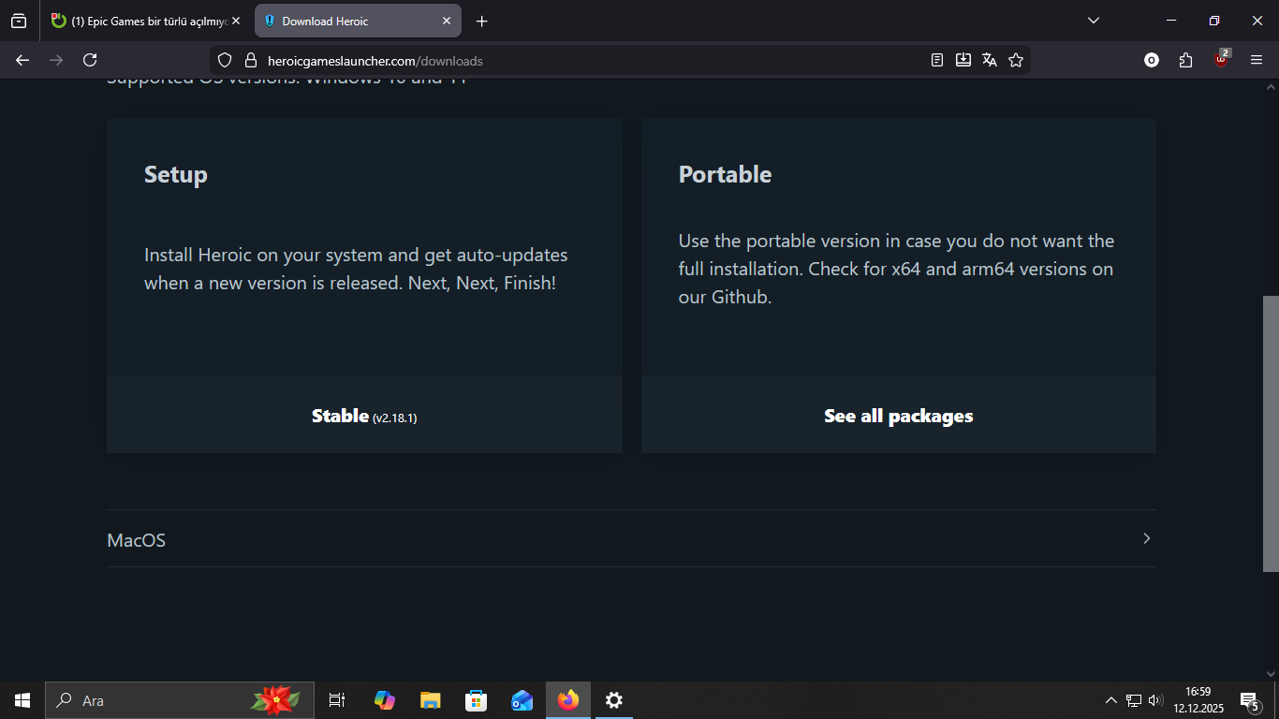
Task: Toggle Reader View in address bar
Action: tap(937, 60)
